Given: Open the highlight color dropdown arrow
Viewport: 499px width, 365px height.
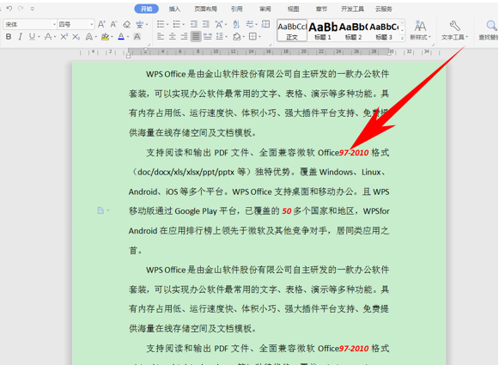Looking at the screenshot, I should pos(112,37).
